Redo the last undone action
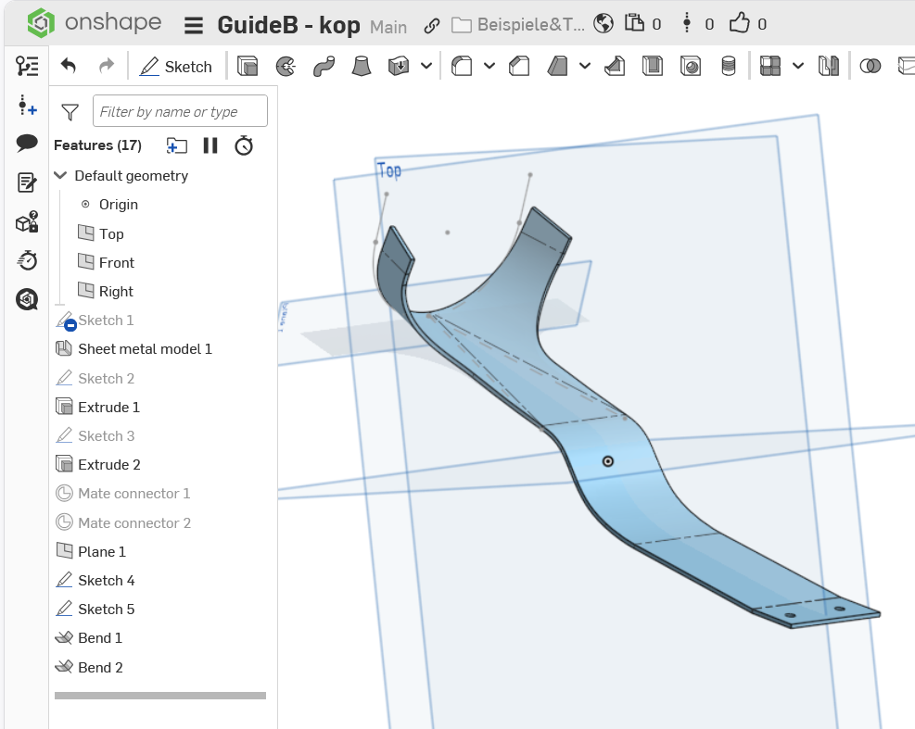Viewport: 915px width, 729px height. pyautogui.click(x=107, y=66)
